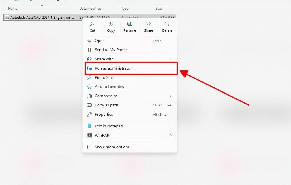Click the zip folder icon beside Compress to
This screenshot has width=291, height=185.
tap(89, 96)
